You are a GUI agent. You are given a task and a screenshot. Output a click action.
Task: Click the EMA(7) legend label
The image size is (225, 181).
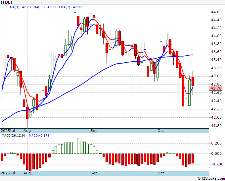point(65,7)
